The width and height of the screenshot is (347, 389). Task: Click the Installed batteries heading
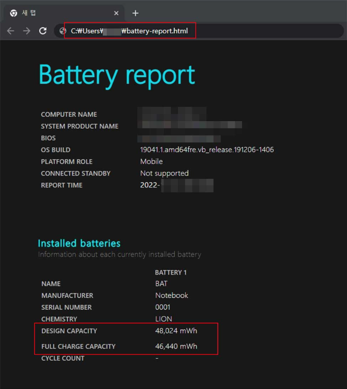(x=79, y=244)
